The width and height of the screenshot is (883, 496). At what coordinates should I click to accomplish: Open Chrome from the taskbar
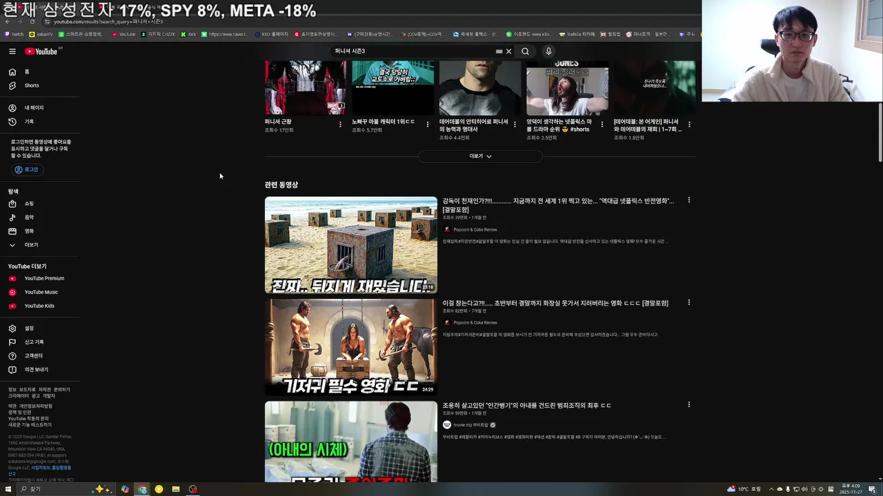[142, 489]
